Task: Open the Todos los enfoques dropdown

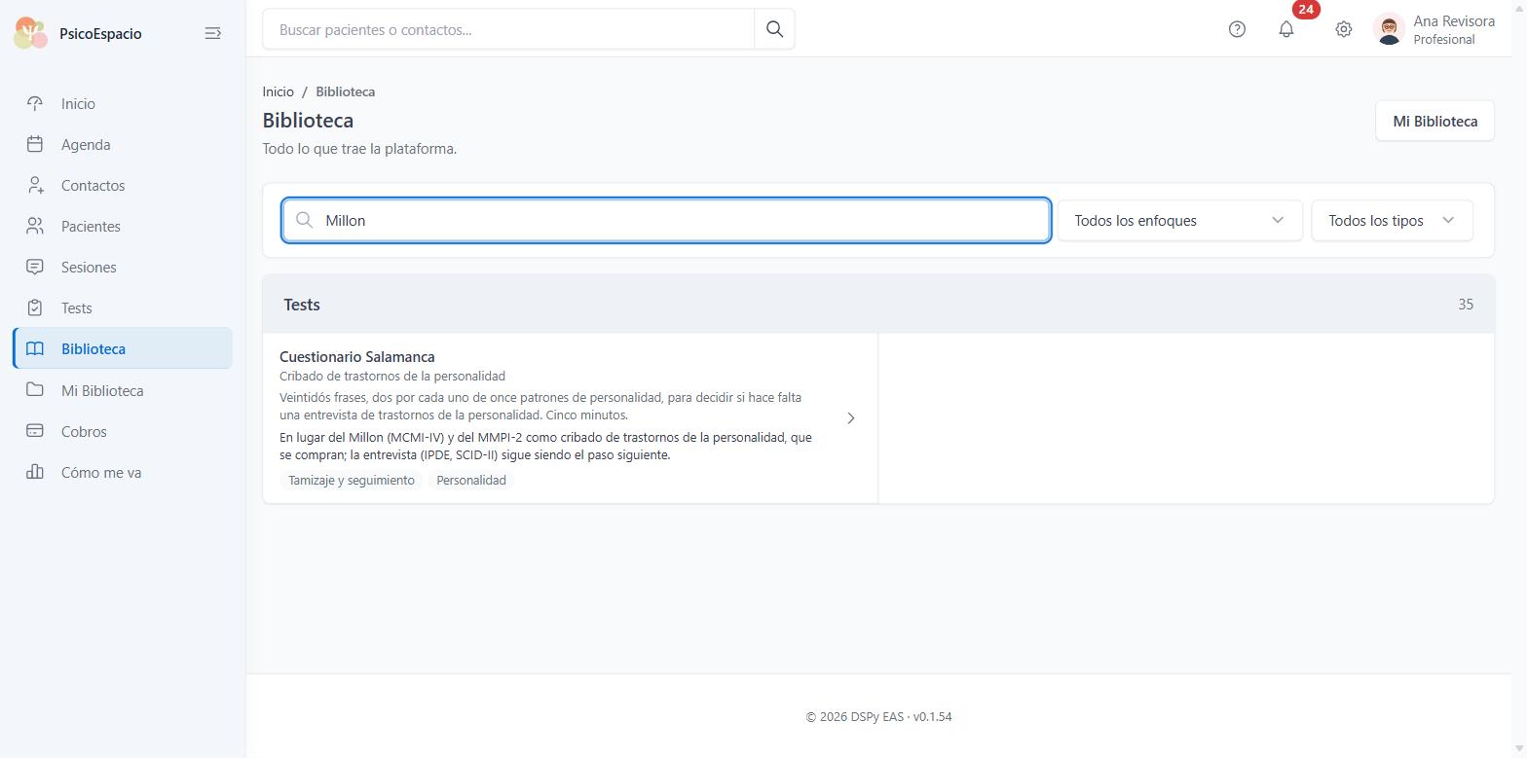Action: [x=1179, y=220]
